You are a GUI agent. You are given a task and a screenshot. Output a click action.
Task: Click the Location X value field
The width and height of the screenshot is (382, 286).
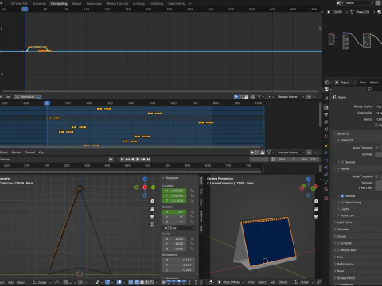[x=174, y=191]
